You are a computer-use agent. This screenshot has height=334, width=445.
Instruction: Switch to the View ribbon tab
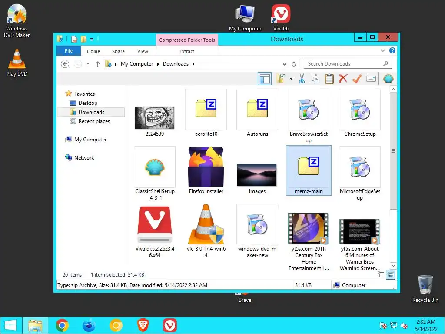(143, 51)
